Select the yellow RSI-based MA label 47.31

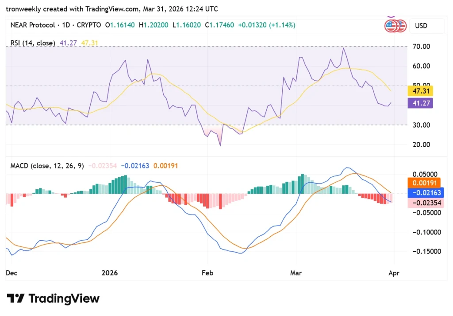(420, 91)
